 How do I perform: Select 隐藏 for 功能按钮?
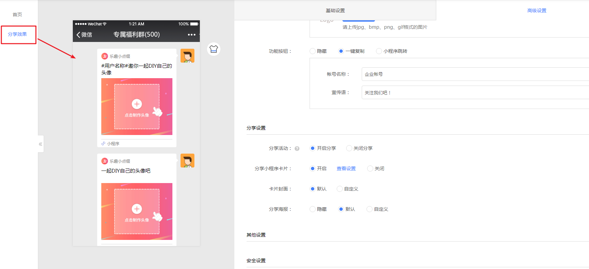pos(313,51)
